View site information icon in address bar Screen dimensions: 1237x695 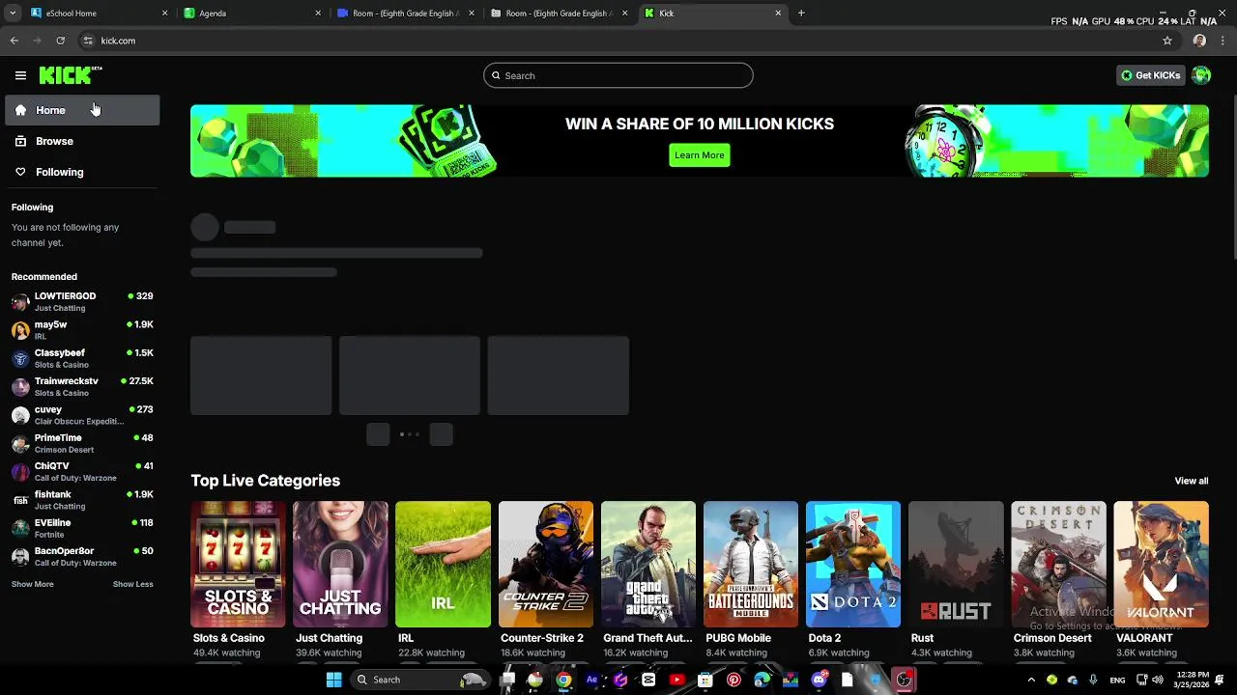pyautogui.click(x=88, y=41)
